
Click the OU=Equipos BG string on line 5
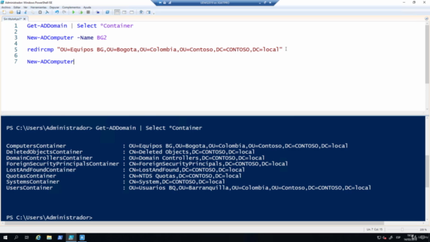click(x=170, y=49)
